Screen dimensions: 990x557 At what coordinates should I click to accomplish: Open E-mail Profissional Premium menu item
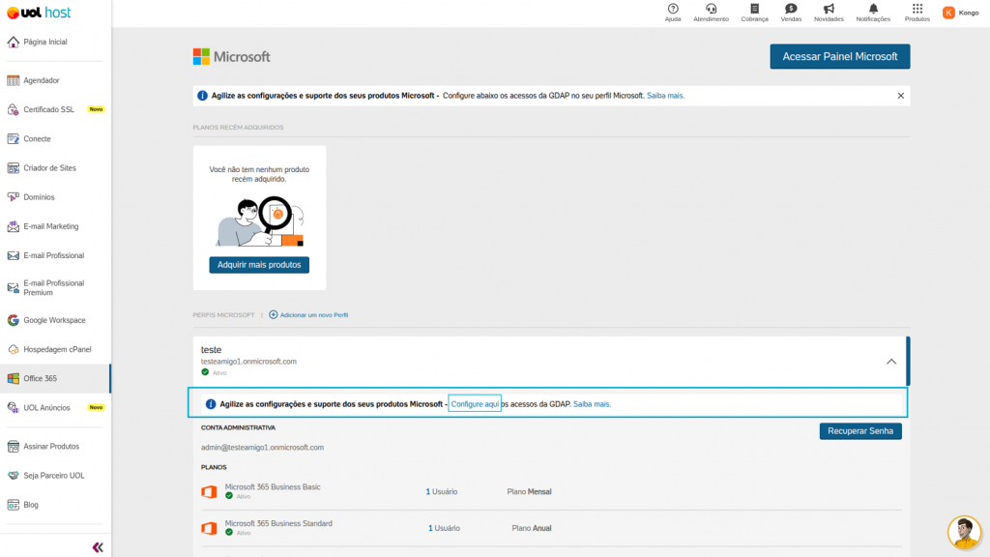pyautogui.click(x=55, y=288)
